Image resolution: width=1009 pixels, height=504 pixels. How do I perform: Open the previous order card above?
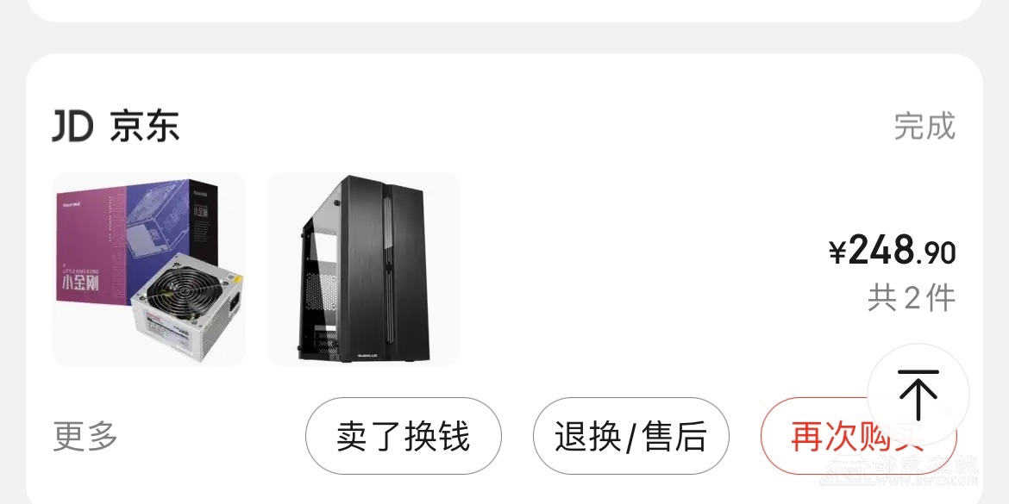(504, 10)
